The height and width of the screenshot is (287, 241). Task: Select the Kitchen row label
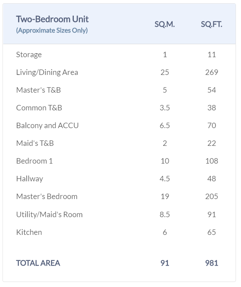point(29,232)
